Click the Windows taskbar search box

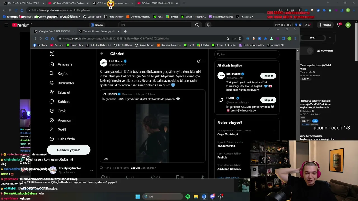pos(162,197)
